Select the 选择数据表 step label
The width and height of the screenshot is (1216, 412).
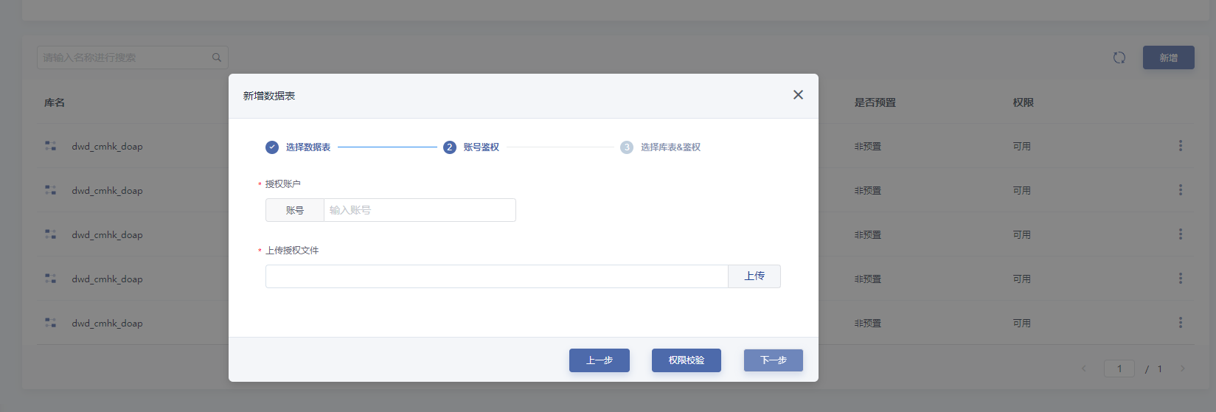pos(308,147)
